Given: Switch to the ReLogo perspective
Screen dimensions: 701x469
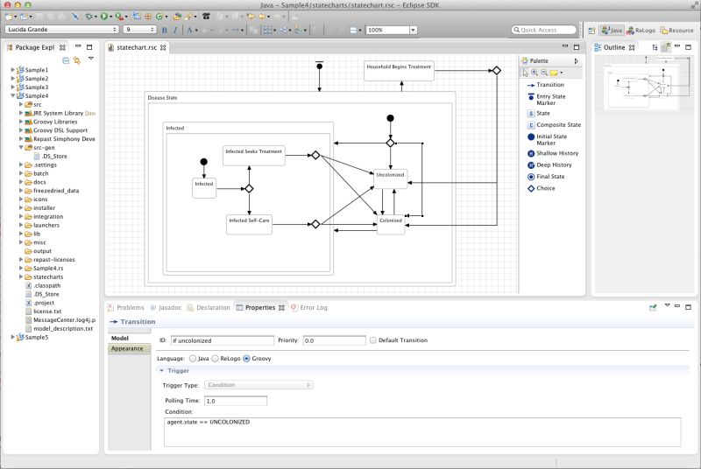Looking at the screenshot, I should 641,31.
